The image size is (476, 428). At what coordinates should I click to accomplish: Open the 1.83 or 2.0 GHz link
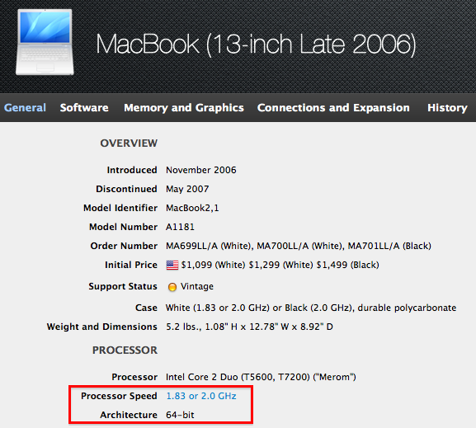(201, 396)
